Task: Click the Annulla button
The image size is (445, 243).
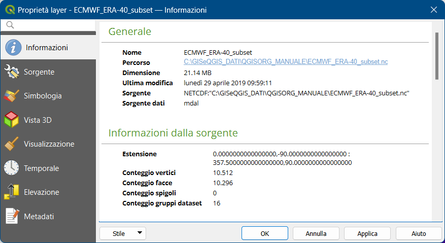Action: point(316,233)
